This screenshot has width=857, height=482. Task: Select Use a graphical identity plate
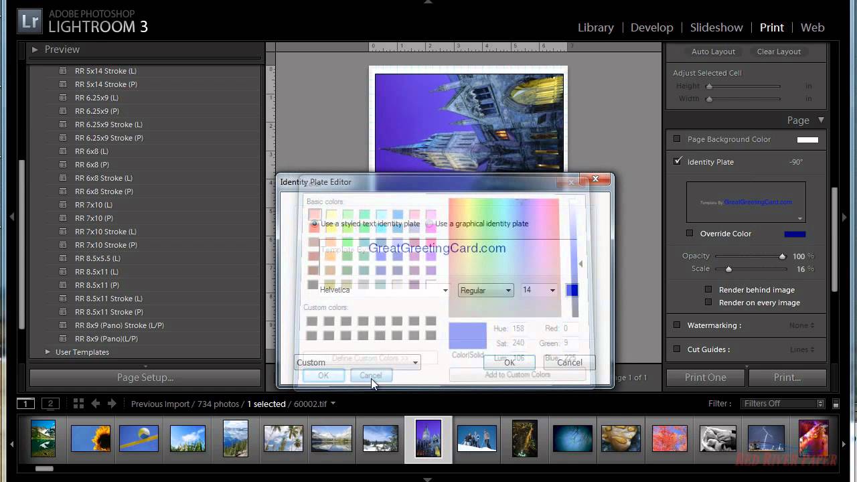point(430,224)
